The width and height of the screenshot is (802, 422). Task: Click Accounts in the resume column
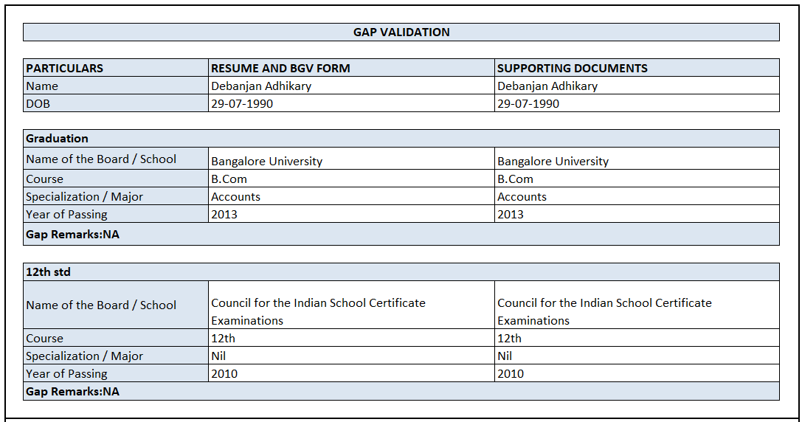pyautogui.click(x=236, y=197)
